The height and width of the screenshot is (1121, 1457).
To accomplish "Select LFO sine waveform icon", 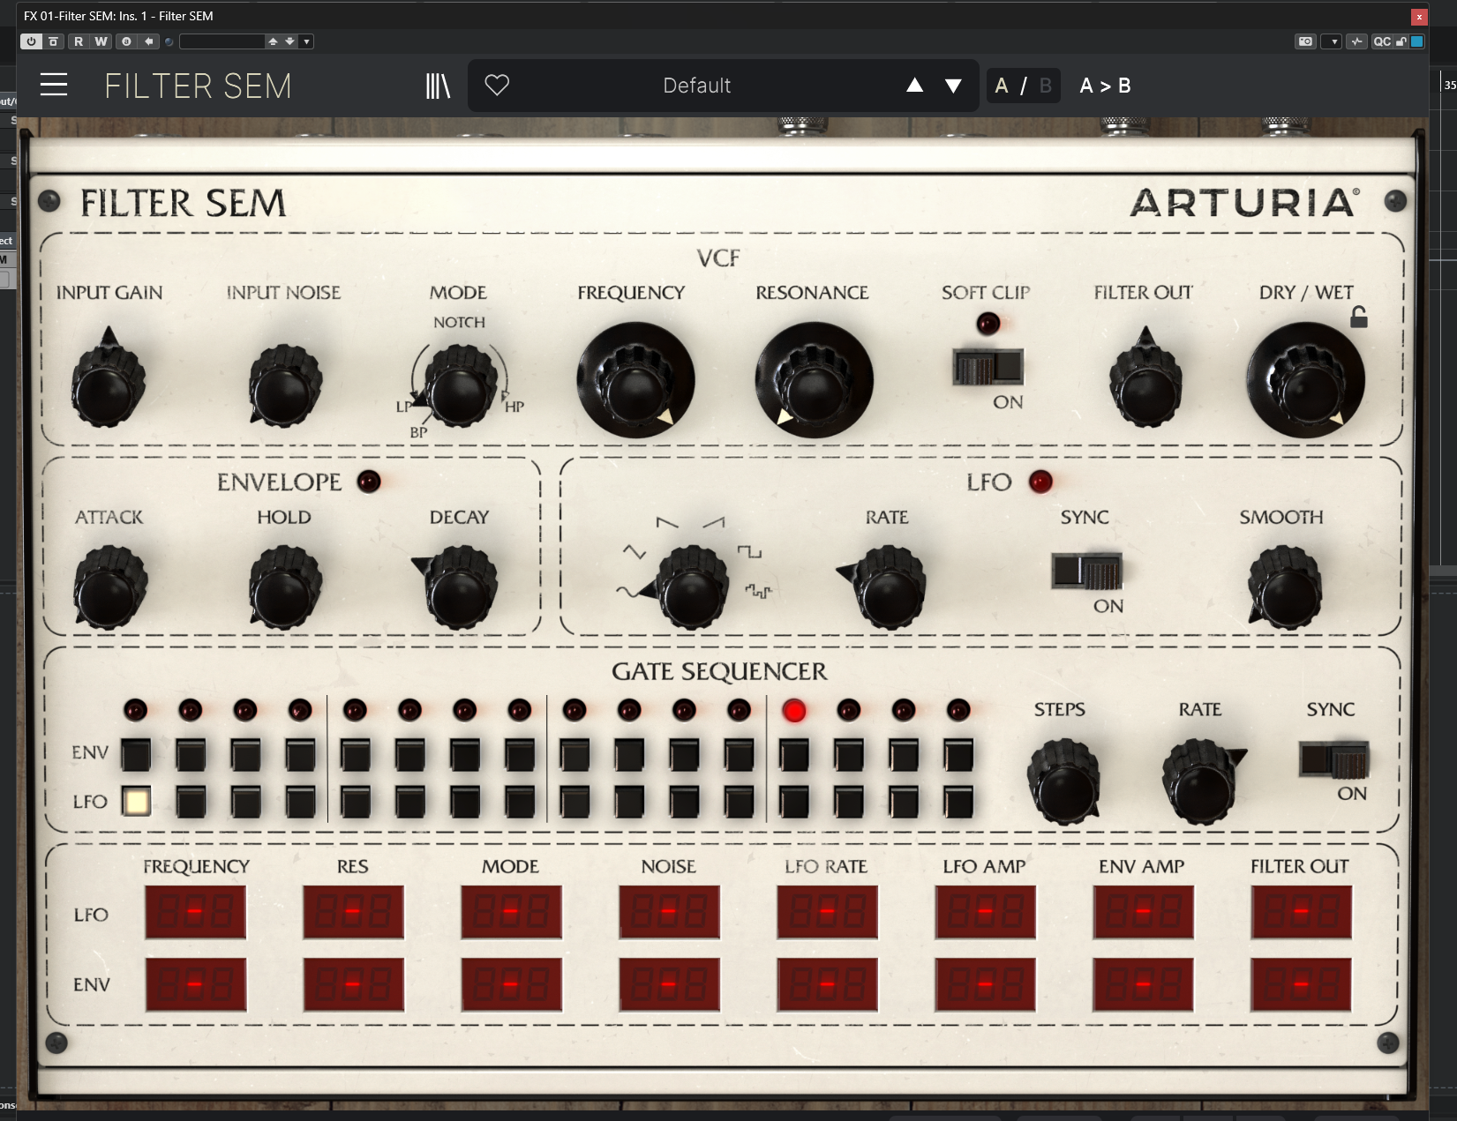I will coord(628,592).
